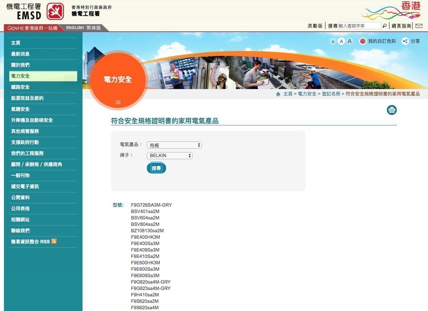Image resolution: width=428 pixels, height=311 pixels.
Task: Open 支援政府行動 in the sidebar
Action: coord(43,142)
